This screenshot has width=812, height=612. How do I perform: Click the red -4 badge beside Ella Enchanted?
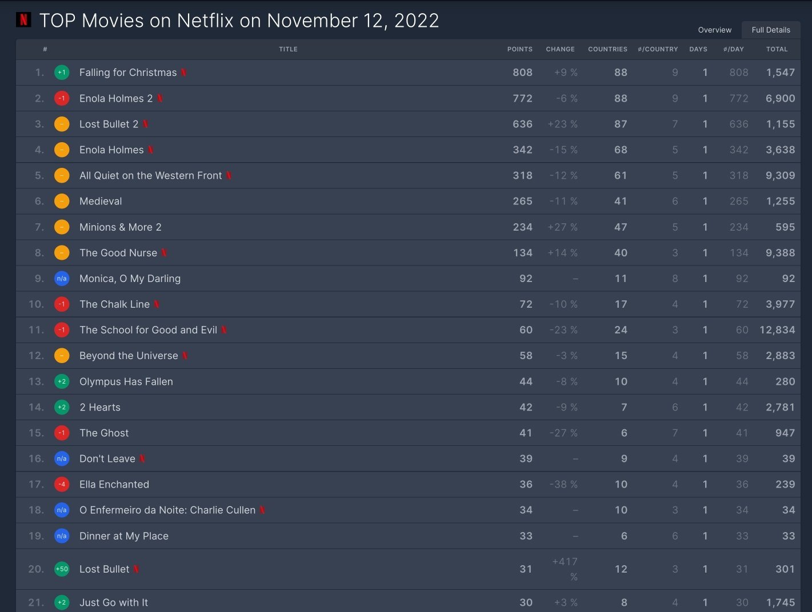(62, 485)
